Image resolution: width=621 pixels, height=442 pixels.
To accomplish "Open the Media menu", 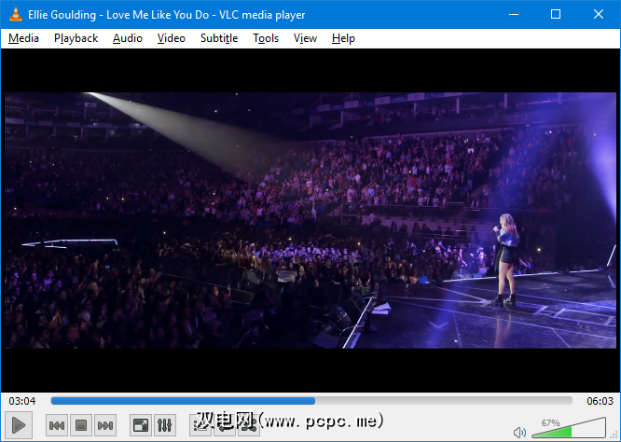I will [x=23, y=38].
